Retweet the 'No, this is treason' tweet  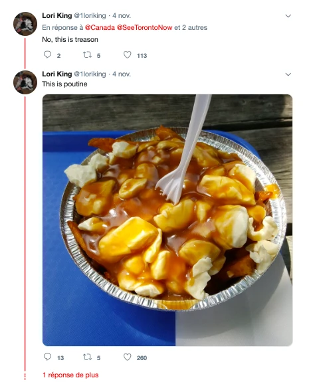(x=87, y=55)
